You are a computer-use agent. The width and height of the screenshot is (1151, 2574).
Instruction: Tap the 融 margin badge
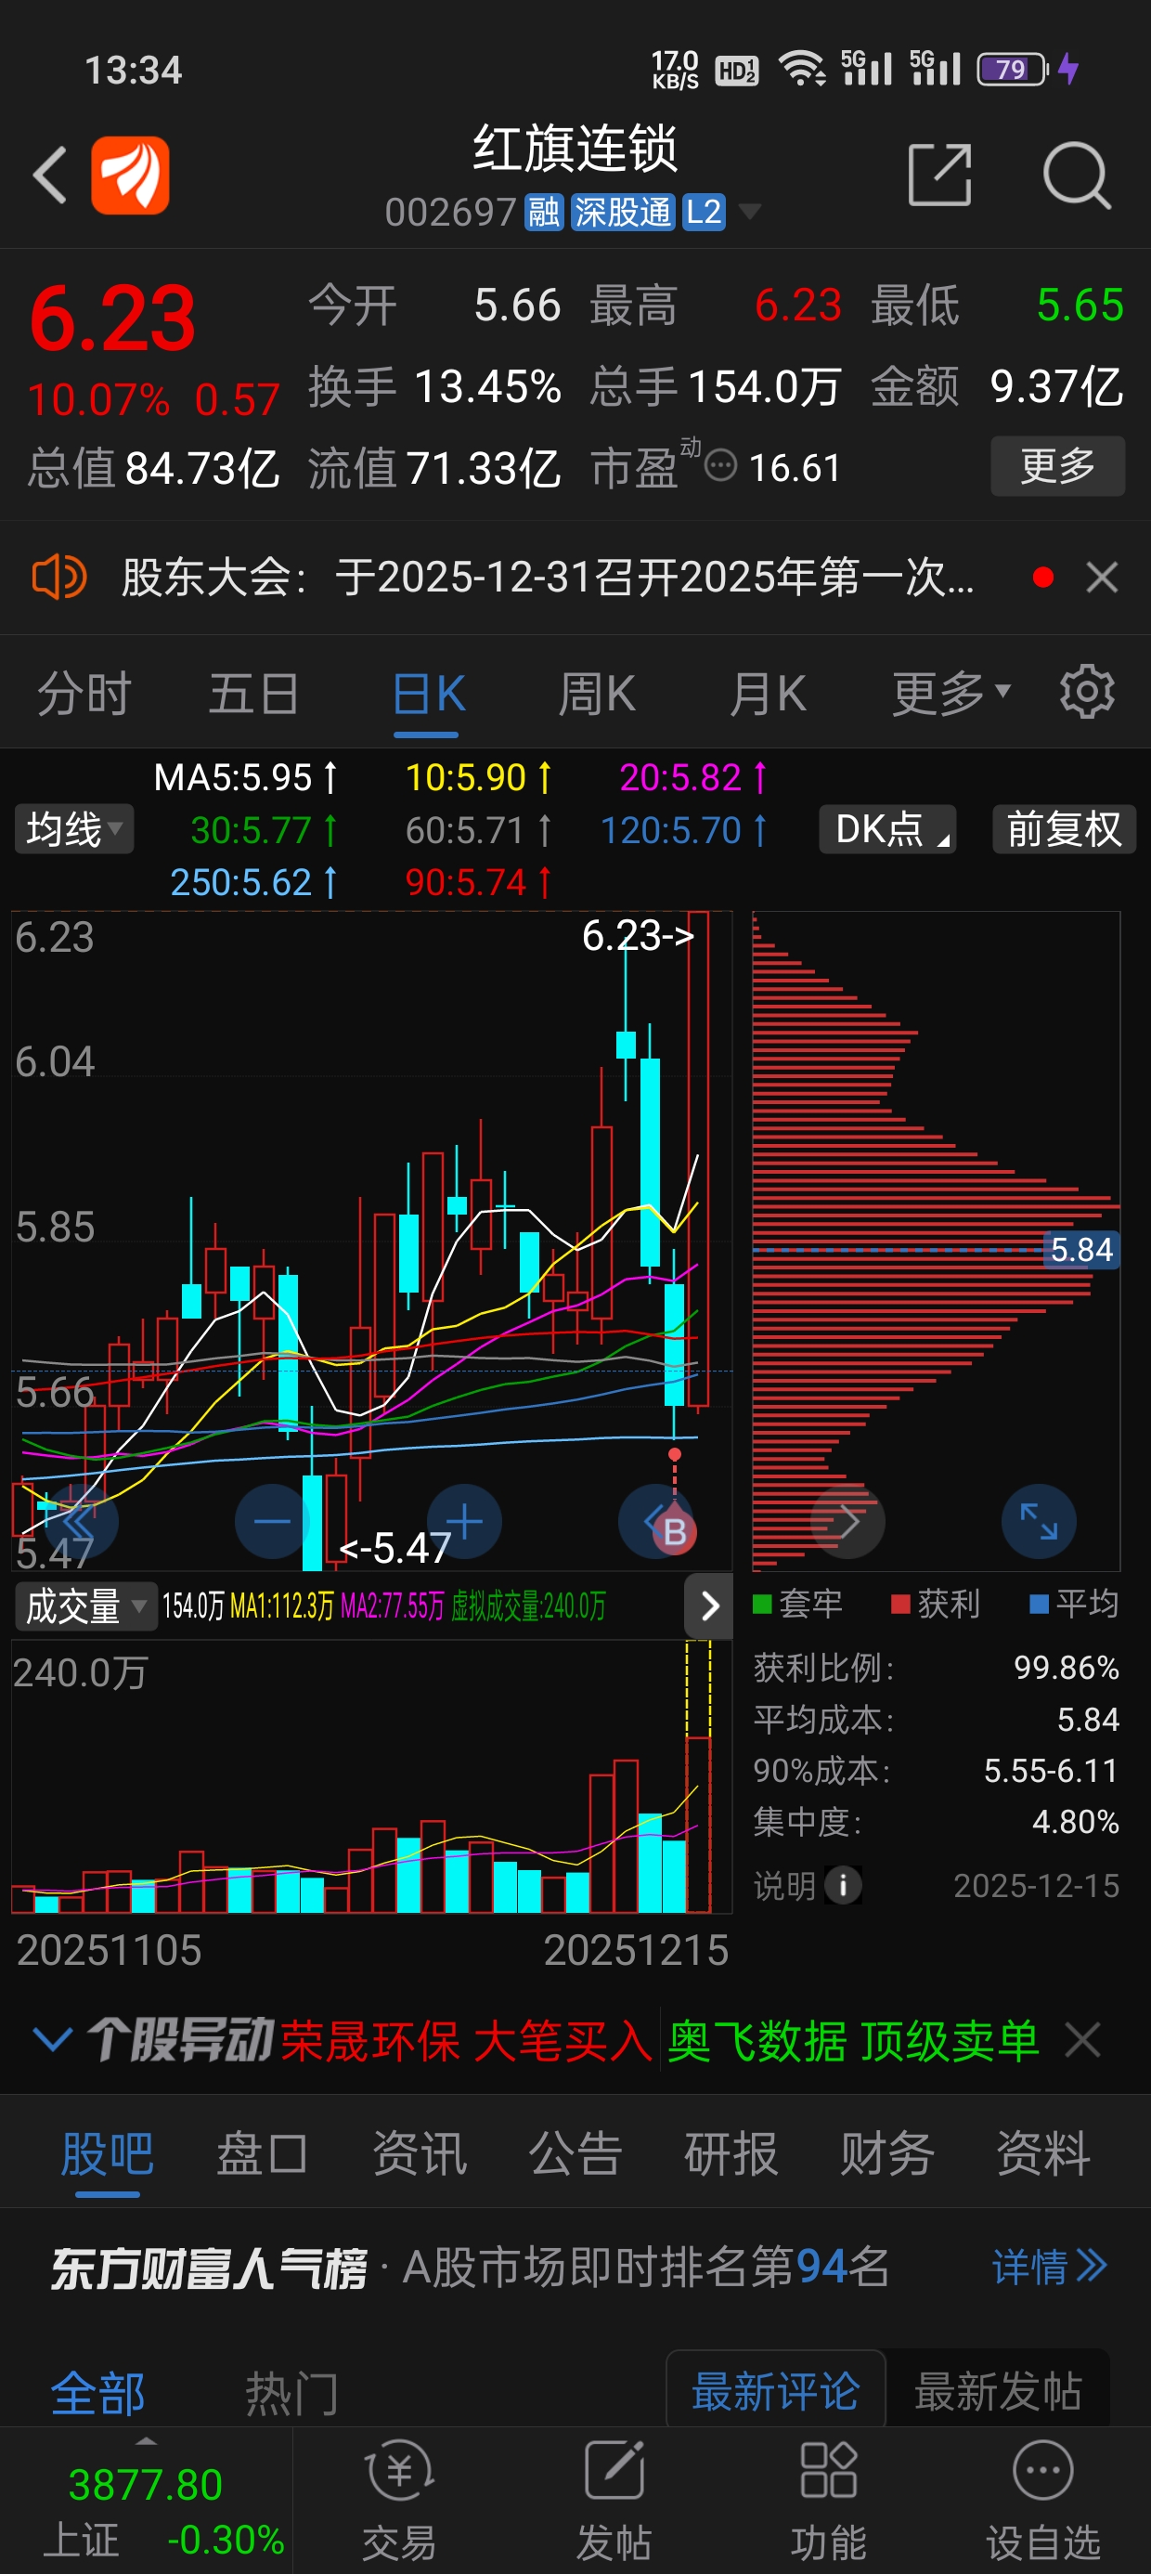pos(545,211)
